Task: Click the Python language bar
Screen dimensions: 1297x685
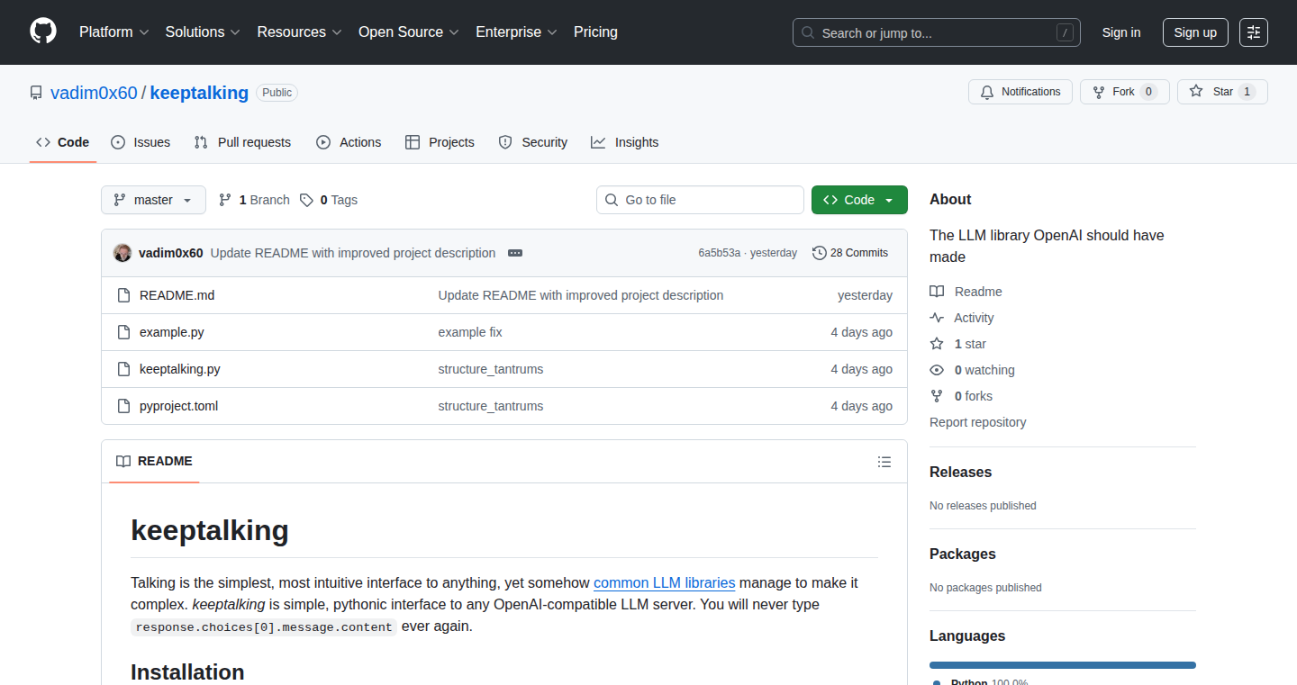Action: 1063,665
